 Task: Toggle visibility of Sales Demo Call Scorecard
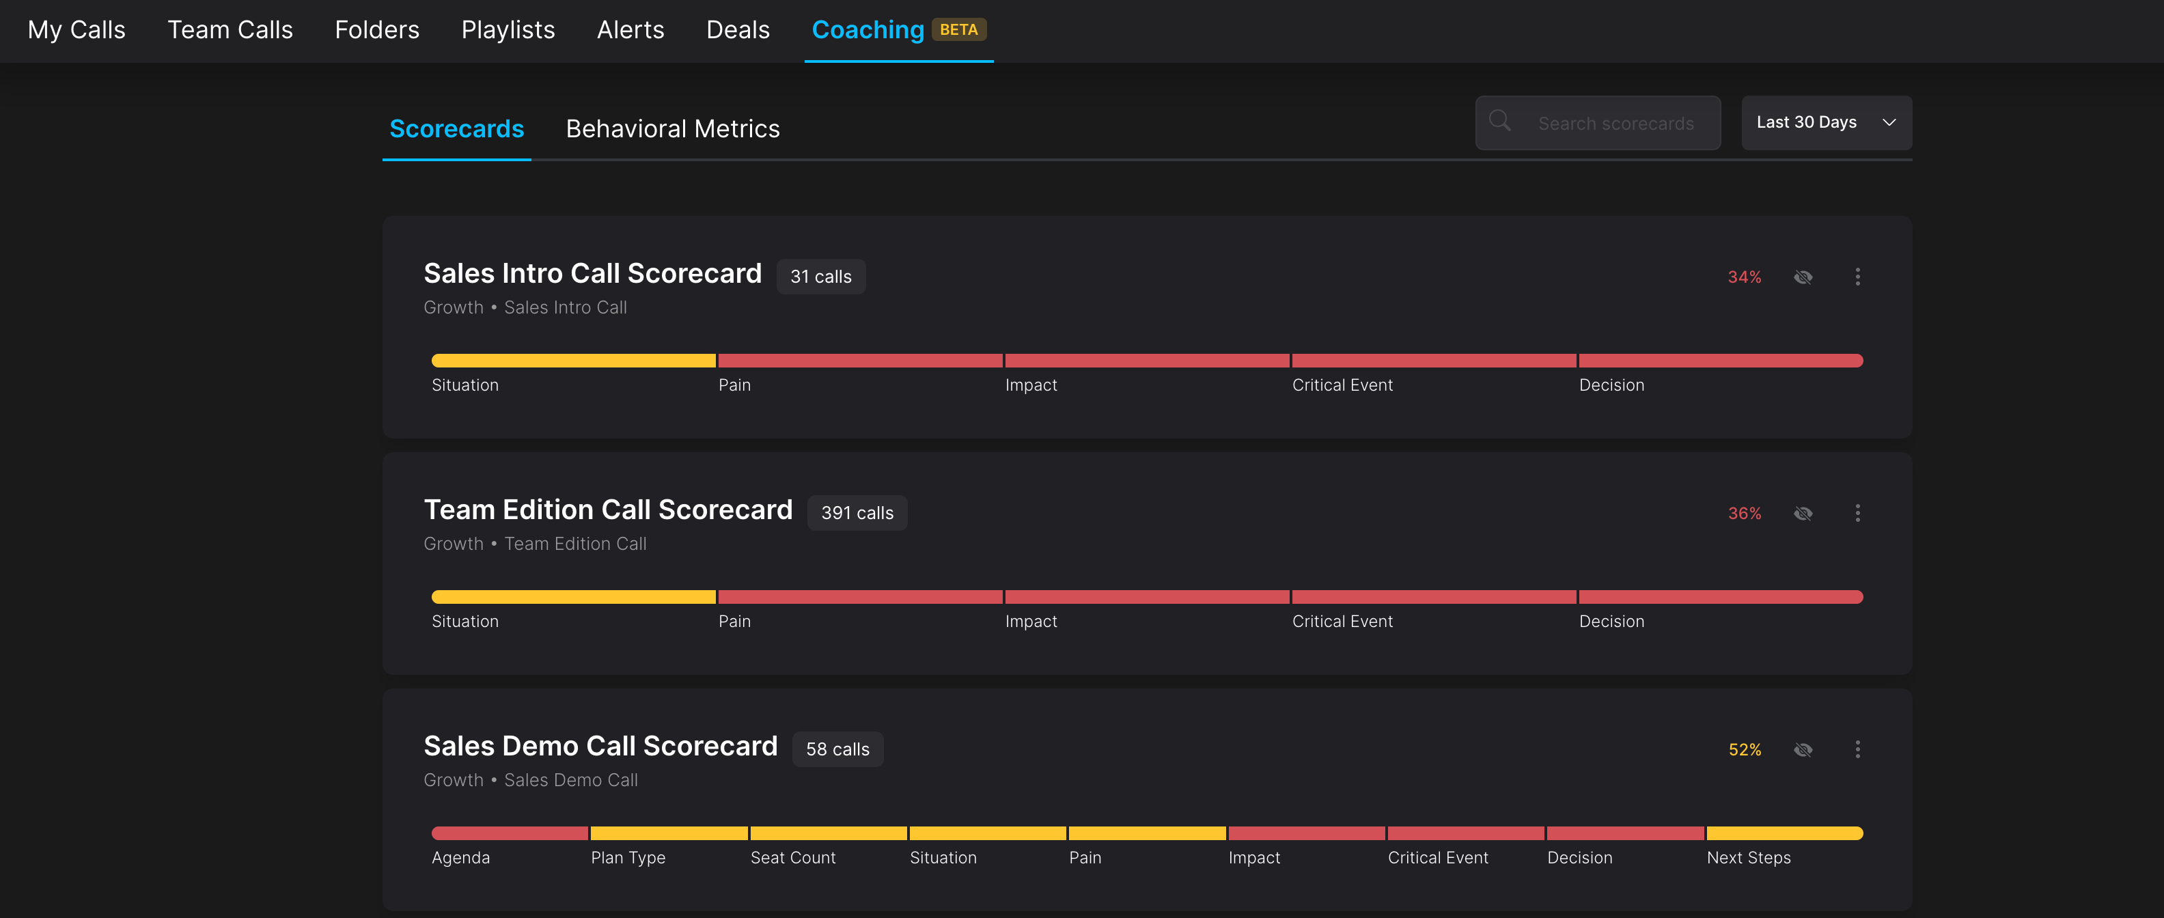(1803, 750)
